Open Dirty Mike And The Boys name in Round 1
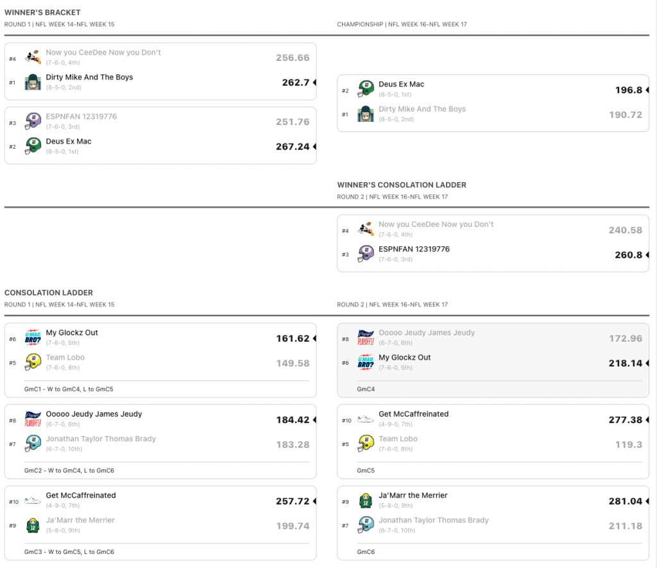This screenshot has height=568, width=657. click(x=89, y=77)
